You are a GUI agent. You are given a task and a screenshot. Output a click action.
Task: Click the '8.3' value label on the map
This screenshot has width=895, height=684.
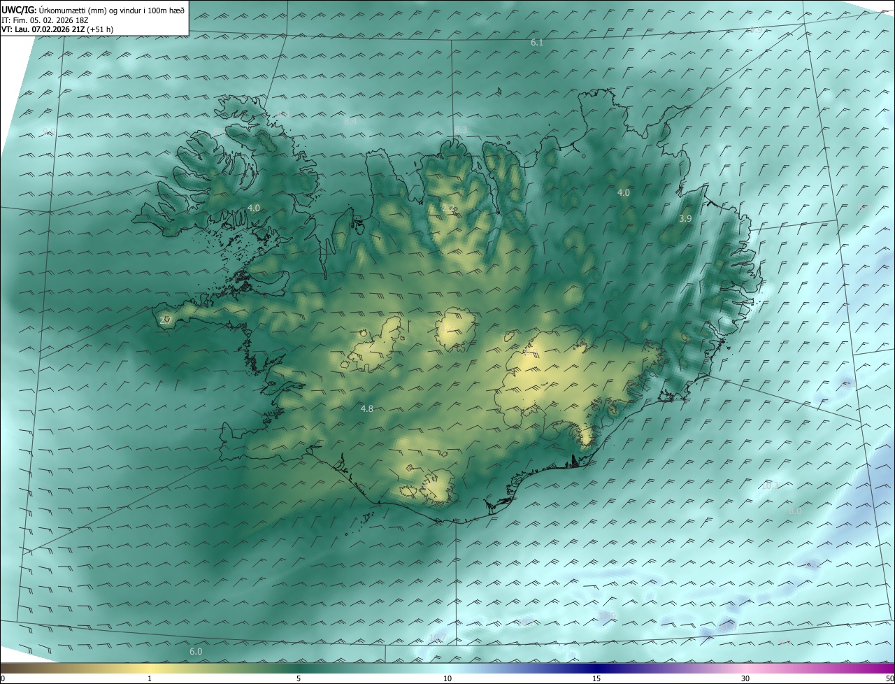(461, 130)
